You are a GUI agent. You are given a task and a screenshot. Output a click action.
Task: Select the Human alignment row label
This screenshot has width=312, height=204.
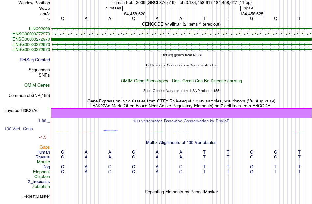[43, 152]
